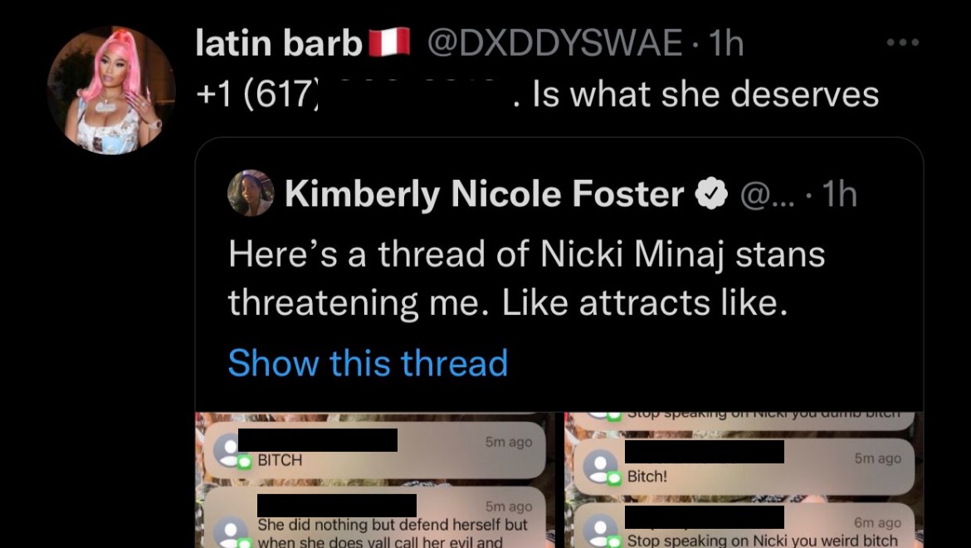Open the quoted tweet text about Nicki Minaj stans
This screenshot has height=548, width=971.
tap(526, 279)
